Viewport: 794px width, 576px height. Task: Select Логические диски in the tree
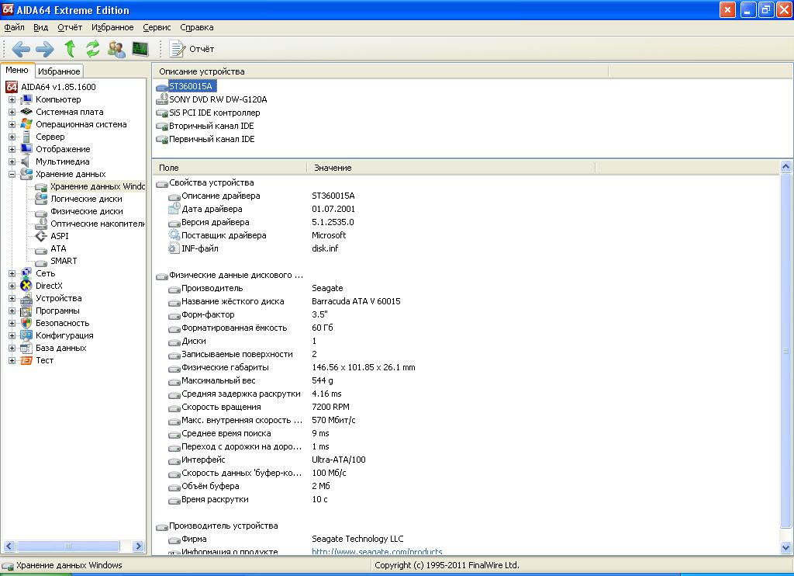tap(86, 199)
